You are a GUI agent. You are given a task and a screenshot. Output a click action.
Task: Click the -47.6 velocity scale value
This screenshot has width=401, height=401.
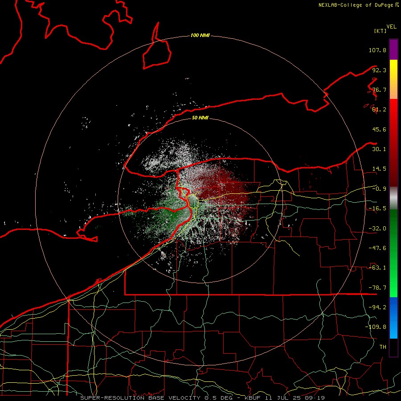(x=377, y=248)
